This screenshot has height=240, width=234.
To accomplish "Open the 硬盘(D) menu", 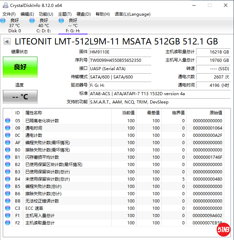I will point(83,14).
